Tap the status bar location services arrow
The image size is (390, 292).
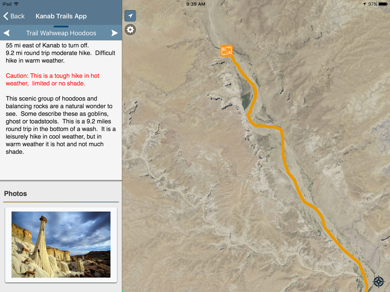click(x=364, y=4)
